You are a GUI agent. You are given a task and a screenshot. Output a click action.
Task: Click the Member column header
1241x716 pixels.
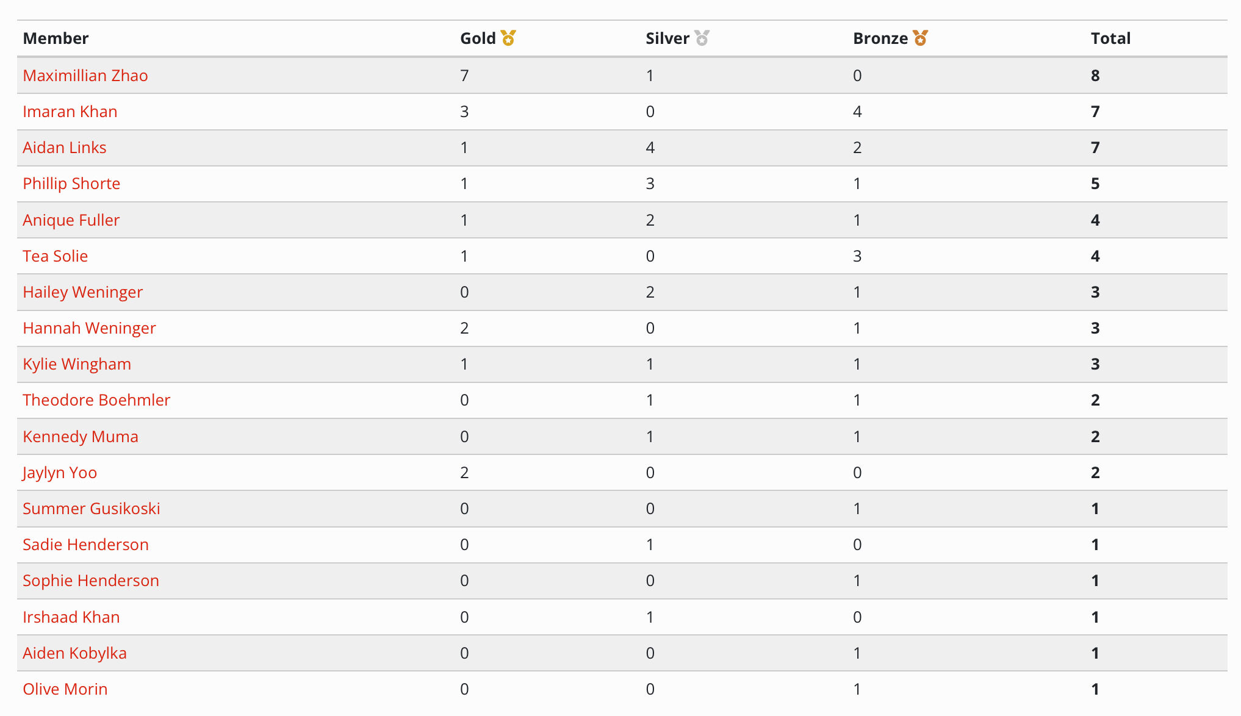(x=56, y=38)
